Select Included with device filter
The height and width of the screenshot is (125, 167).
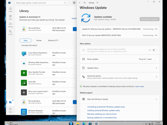29,45
